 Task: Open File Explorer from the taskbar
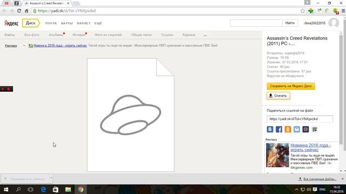point(68,189)
